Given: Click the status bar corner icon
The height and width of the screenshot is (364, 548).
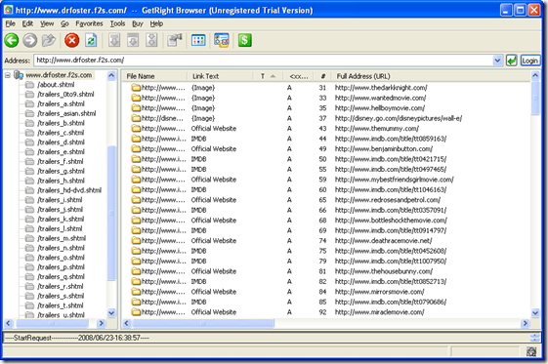Looking at the screenshot, I should pos(531,351).
